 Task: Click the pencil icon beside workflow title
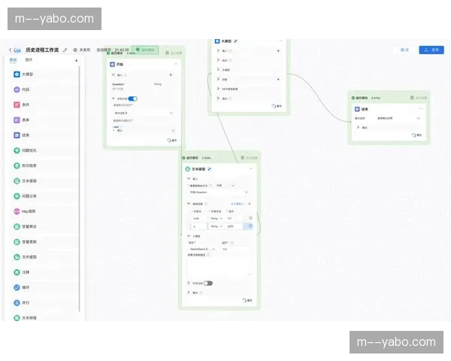point(65,50)
